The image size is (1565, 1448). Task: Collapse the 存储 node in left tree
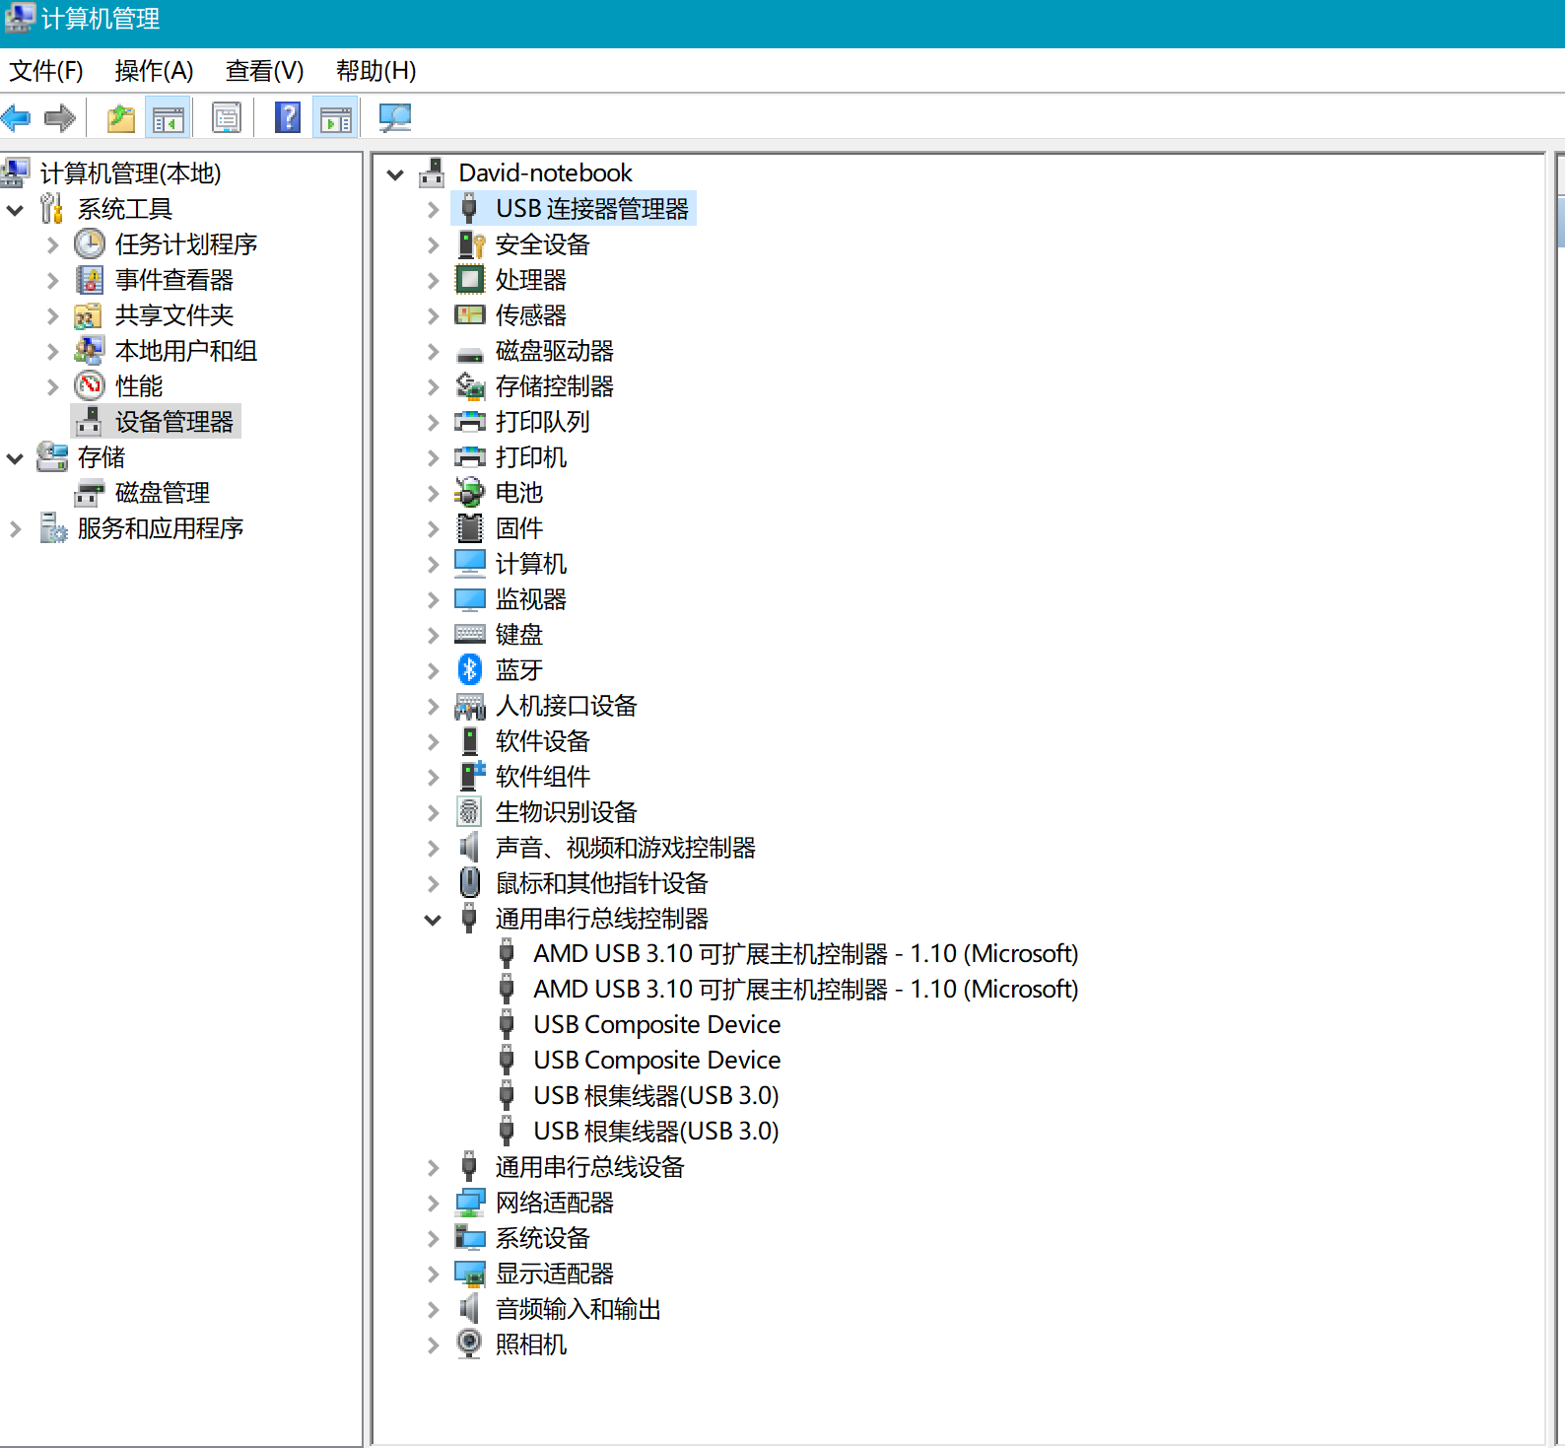15,458
